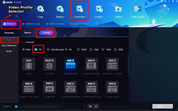This screenshot has height=111, width=178.
Task: Choose the 3D MKV.4K format icon
Action: click(x=50, y=87)
